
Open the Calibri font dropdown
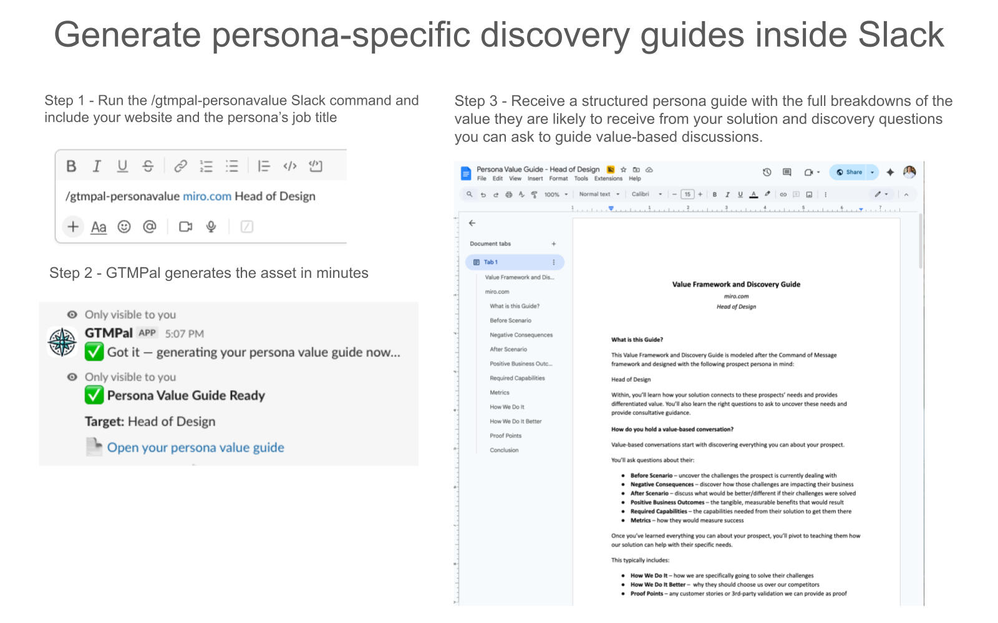tap(646, 194)
